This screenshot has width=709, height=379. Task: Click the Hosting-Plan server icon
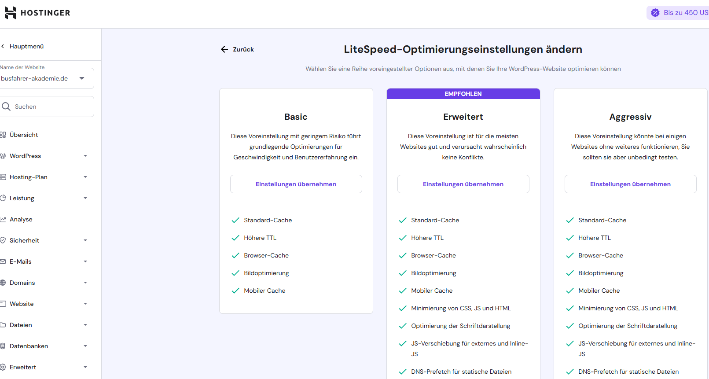pos(3,177)
